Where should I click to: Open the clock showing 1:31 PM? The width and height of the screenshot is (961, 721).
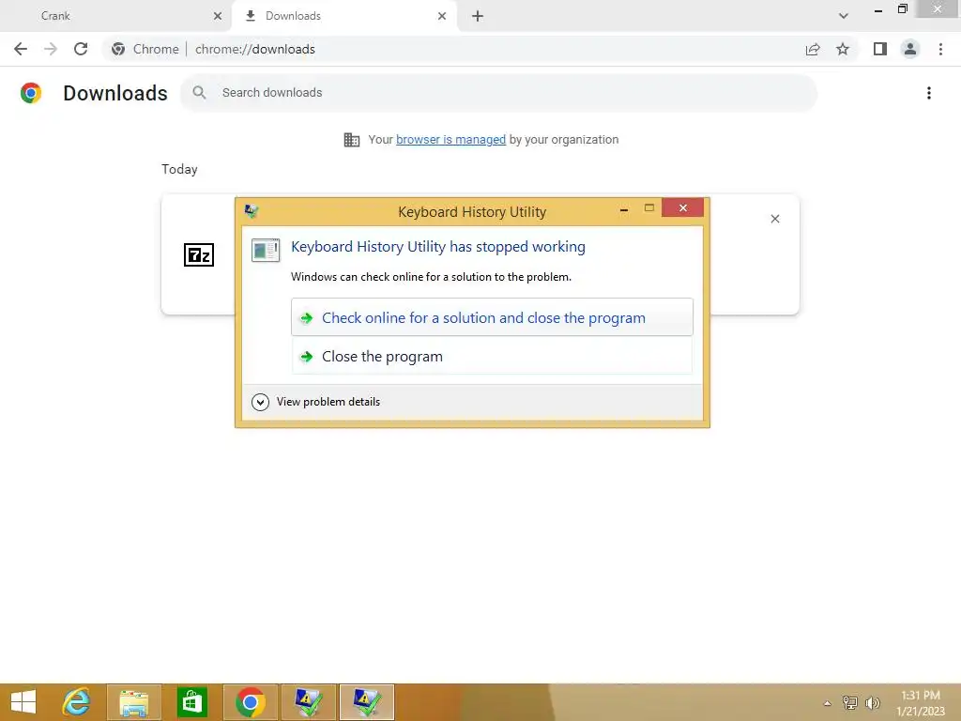(x=921, y=703)
